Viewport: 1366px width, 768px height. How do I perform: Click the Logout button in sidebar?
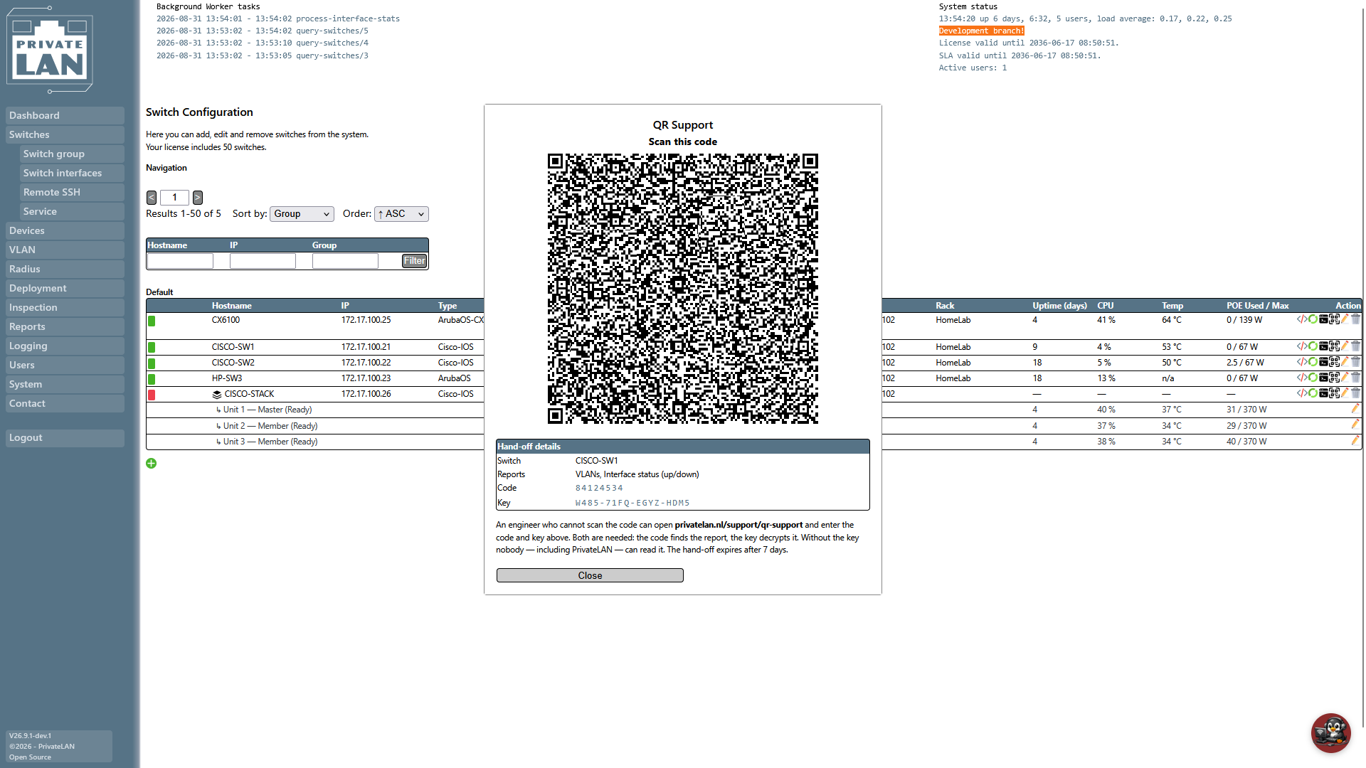click(x=65, y=437)
